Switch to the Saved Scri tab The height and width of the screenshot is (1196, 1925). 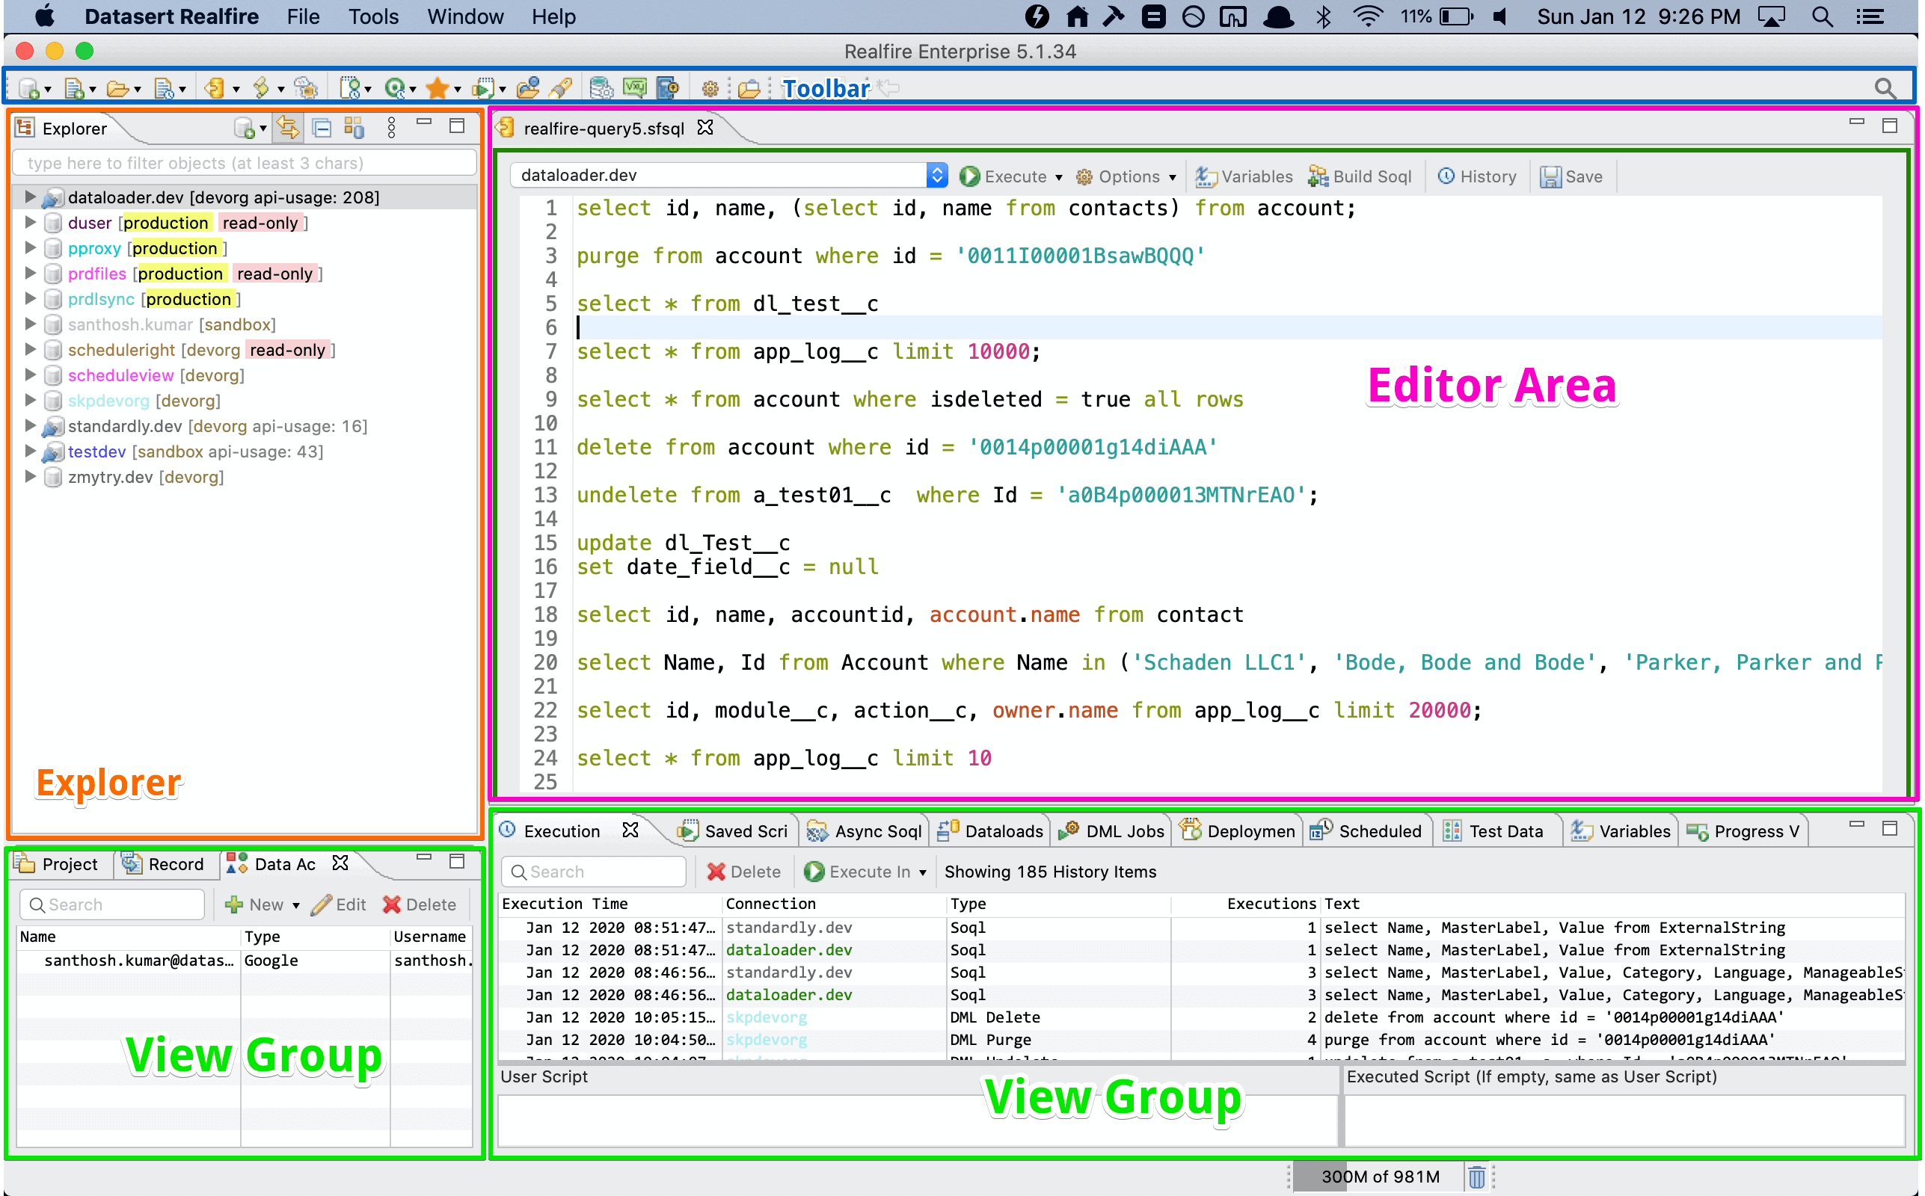coord(733,830)
